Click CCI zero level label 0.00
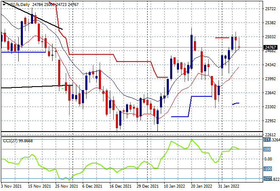The height and width of the screenshot is (191, 280). 268,159
